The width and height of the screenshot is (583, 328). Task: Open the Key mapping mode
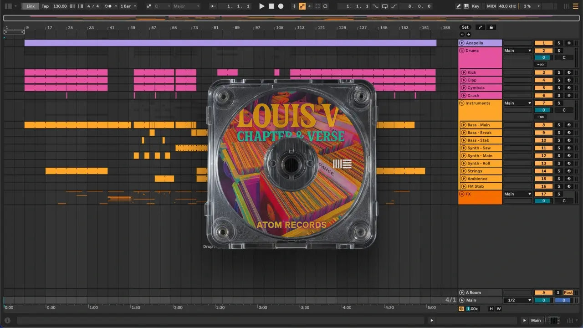coord(476,6)
